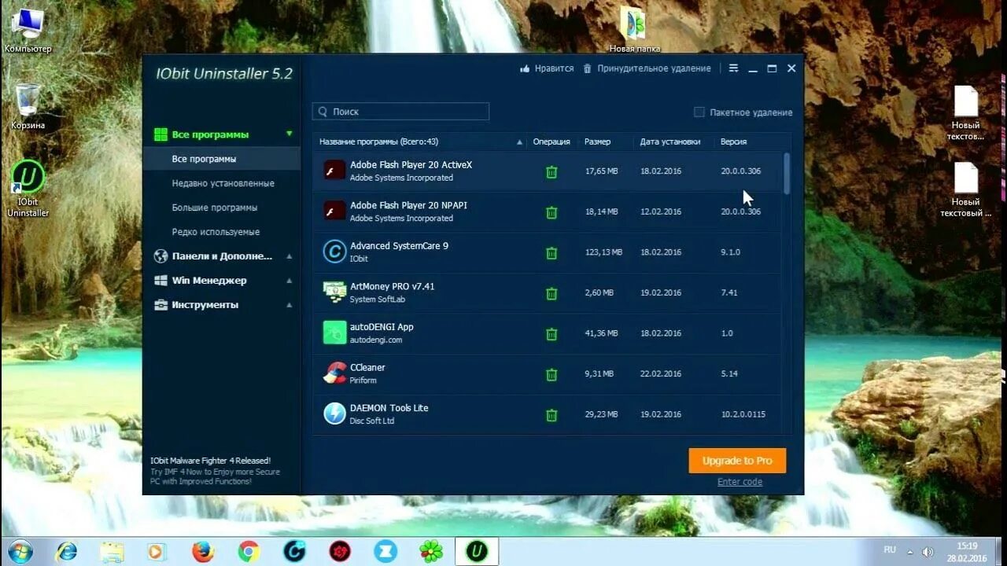Sort by the Размер column header
This screenshot has width=1007, height=566.
point(597,141)
